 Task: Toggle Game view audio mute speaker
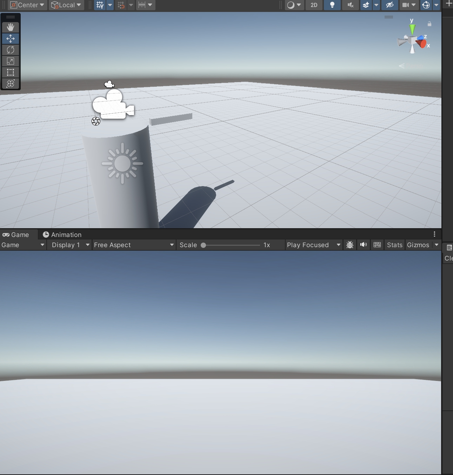point(364,245)
